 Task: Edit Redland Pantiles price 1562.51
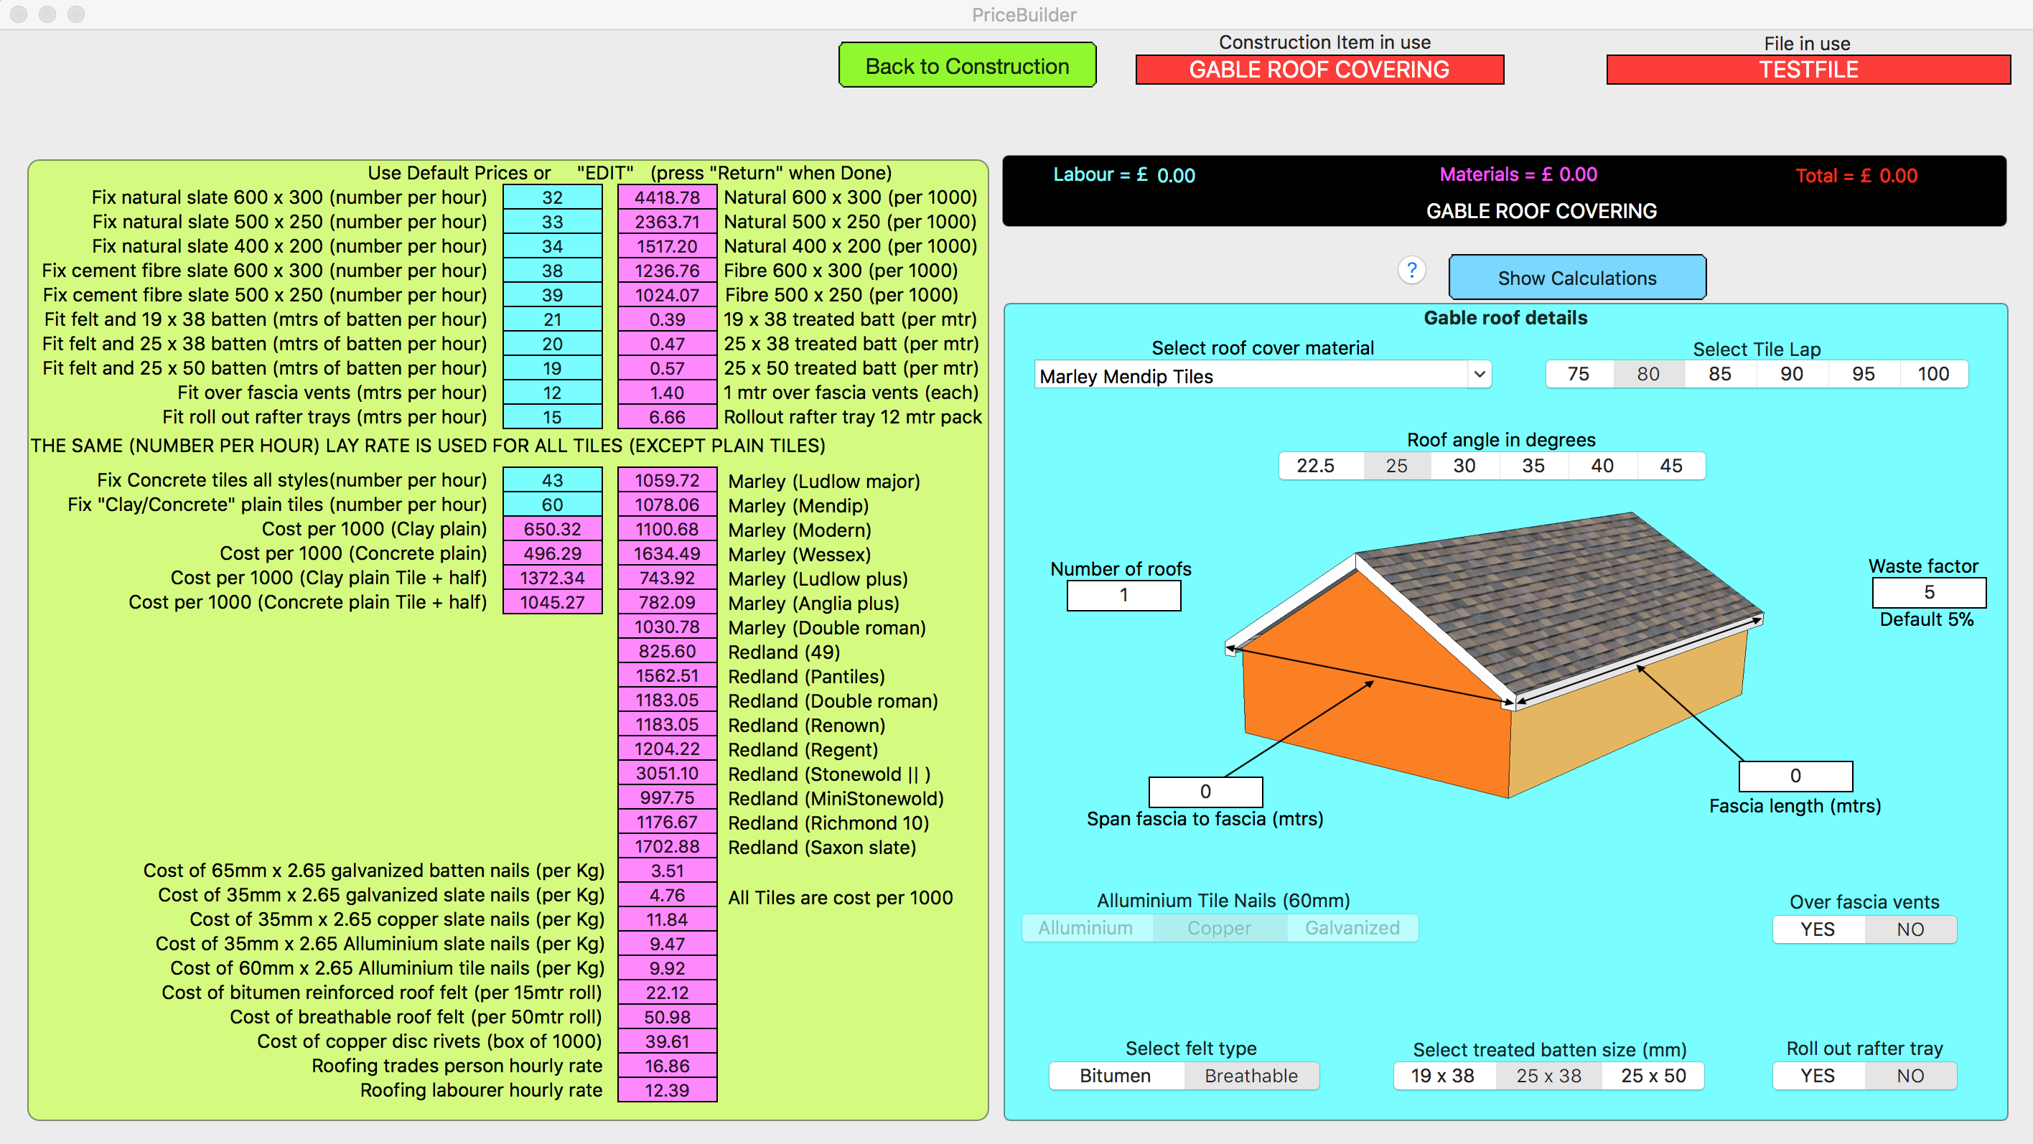tap(667, 676)
